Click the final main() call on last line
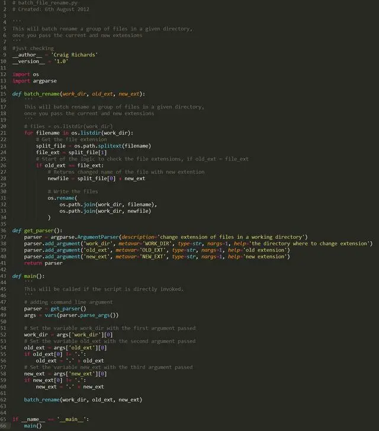Viewport: 379px width, 431px height. 33,426
